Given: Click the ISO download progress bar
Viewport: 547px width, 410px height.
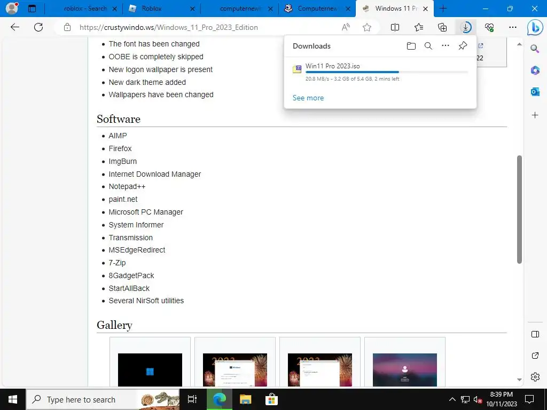Looking at the screenshot, I should 387,72.
